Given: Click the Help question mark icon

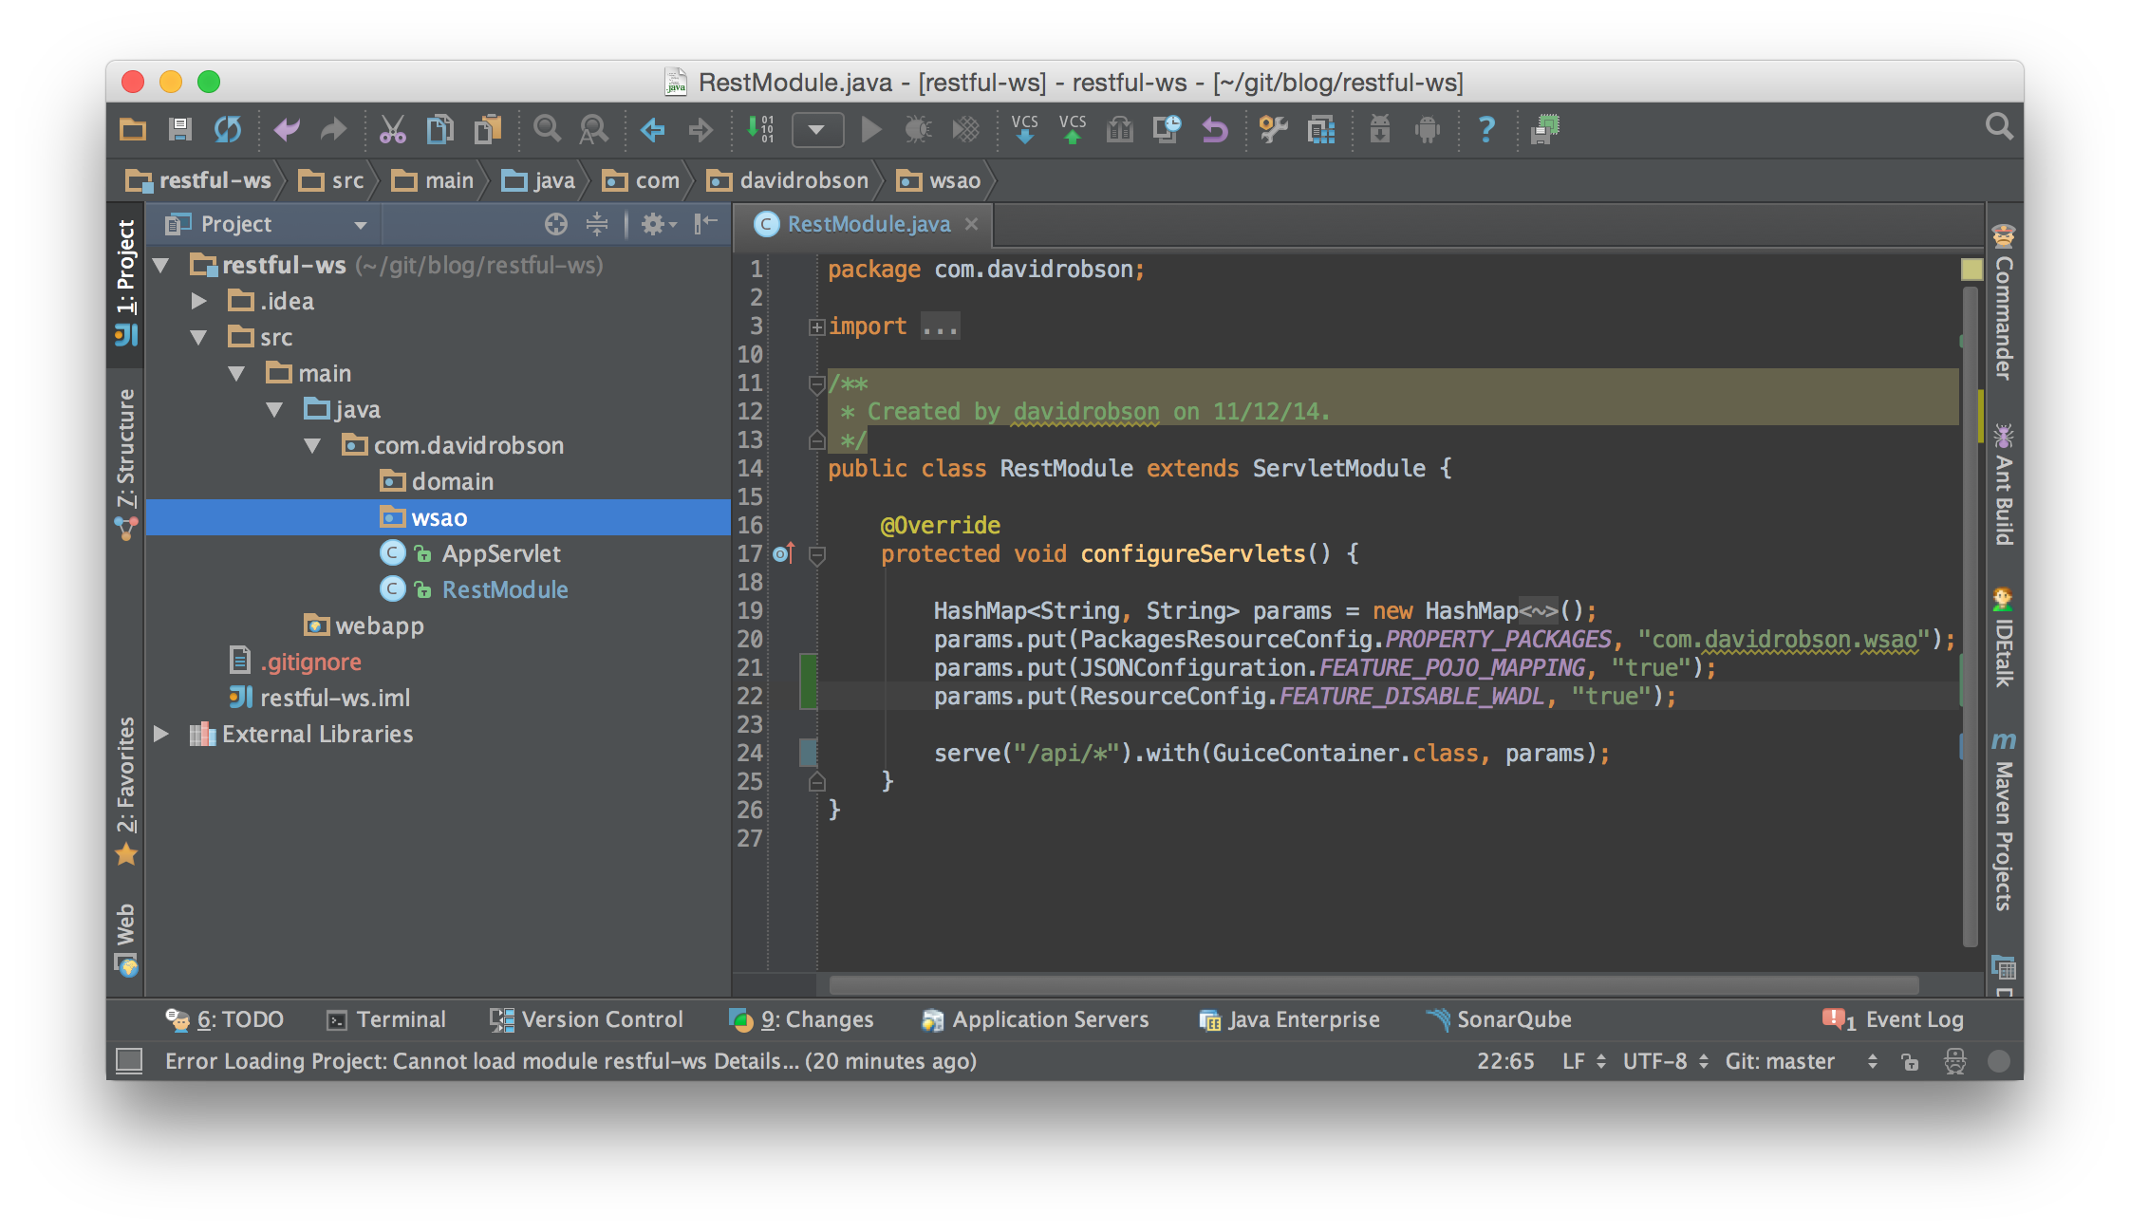Looking at the screenshot, I should point(1486,129).
